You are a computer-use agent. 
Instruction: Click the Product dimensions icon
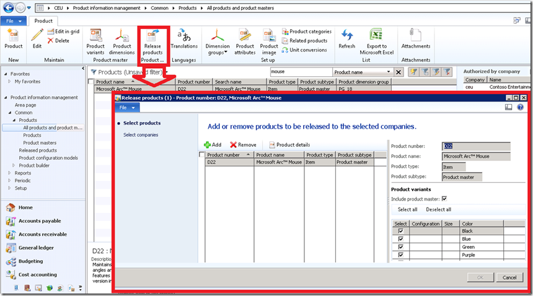point(122,36)
